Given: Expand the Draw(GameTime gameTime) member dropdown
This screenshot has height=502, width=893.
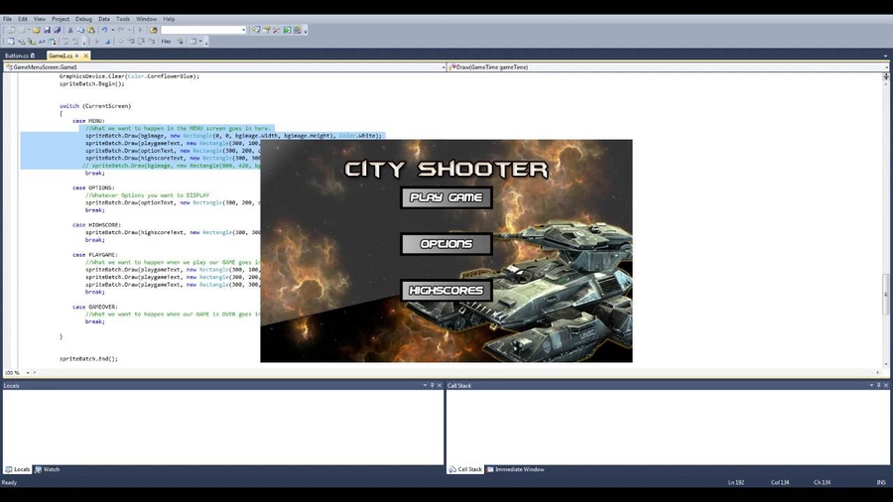Looking at the screenshot, I should (885, 67).
